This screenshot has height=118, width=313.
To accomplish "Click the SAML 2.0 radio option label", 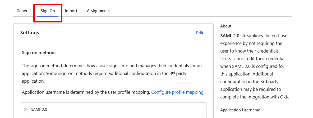I will (39, 110).
